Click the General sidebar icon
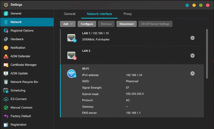 tap(6, 14)
